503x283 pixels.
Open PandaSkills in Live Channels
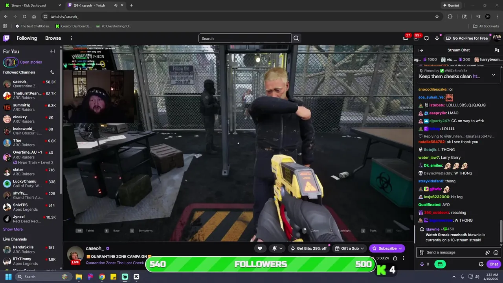[30, 250]
